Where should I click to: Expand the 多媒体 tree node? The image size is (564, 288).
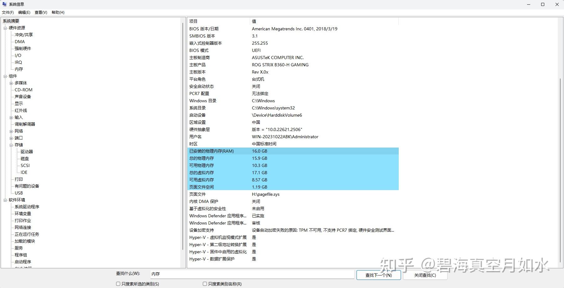(x=11, y=83)
